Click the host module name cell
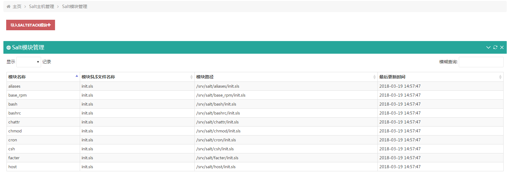507x175 pixels. coord(13,167)
